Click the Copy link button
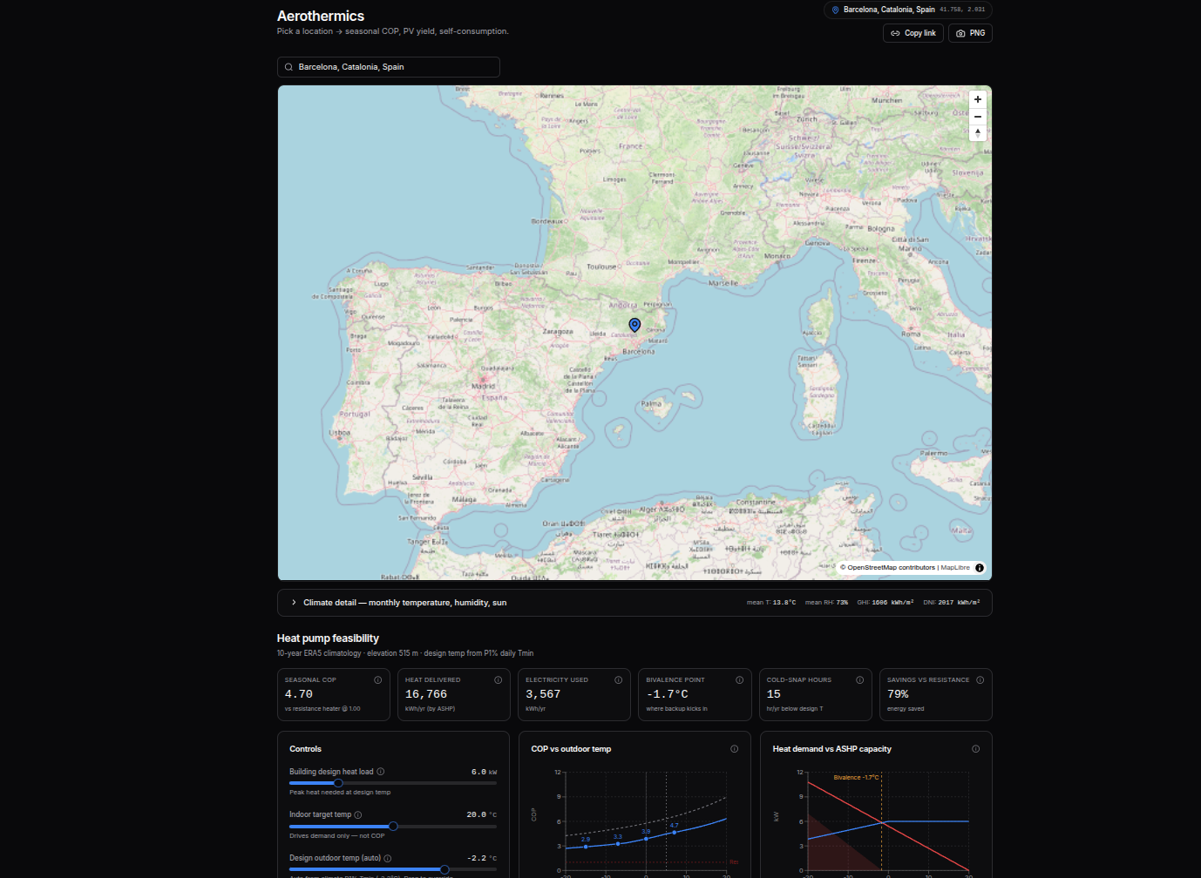Screen dimensions: 1201x878 913,33
